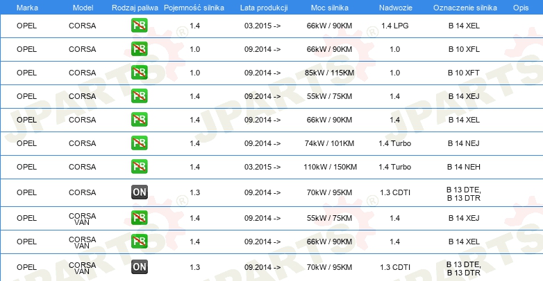The image size is (543, 281).
Task: Click the Marka column header
Action: pos(27,8)
